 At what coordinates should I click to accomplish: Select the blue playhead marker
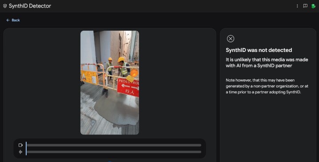pyautogui.click(x=26, y=148)
